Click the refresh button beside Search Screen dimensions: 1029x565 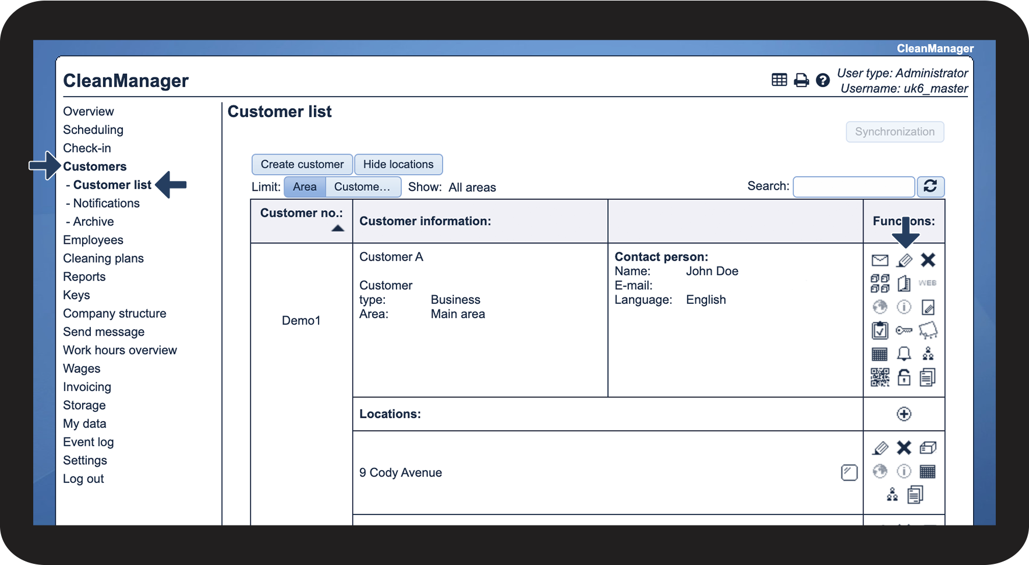(930, 187)
